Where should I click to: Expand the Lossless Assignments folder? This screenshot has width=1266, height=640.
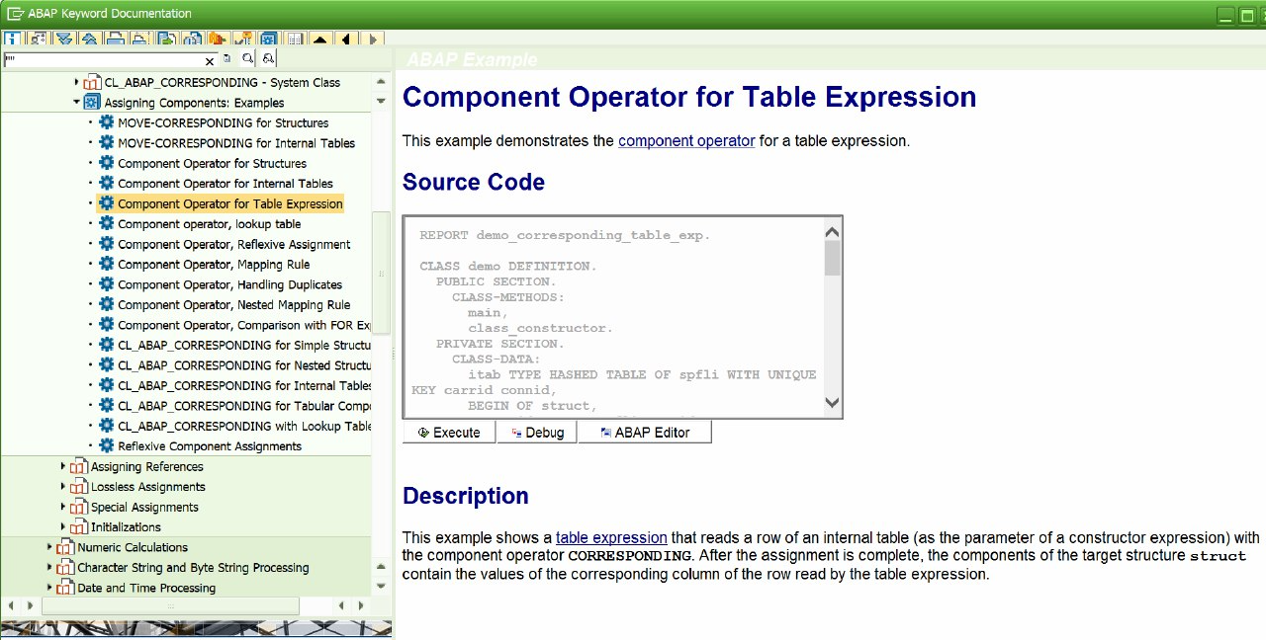coord(63,487)
